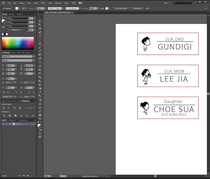This screenshot has height=179, width=210.
Task: Open the Object menu
Action: click(22, 3)
